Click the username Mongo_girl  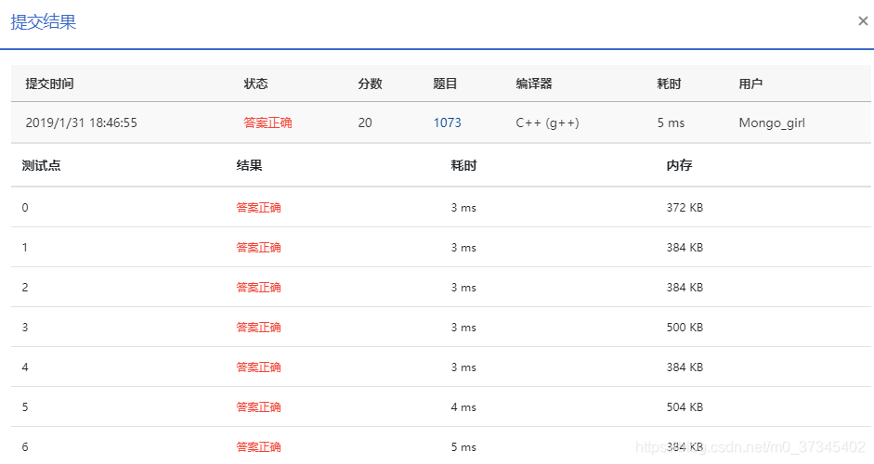click(772, 122)
